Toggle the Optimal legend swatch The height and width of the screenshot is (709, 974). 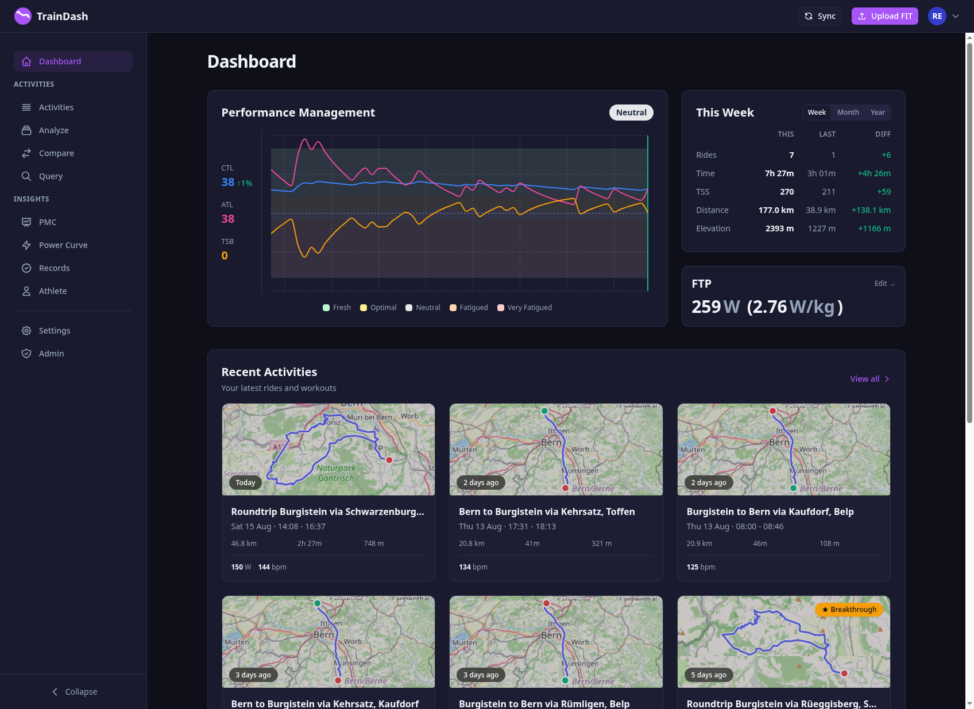(364, 308)
